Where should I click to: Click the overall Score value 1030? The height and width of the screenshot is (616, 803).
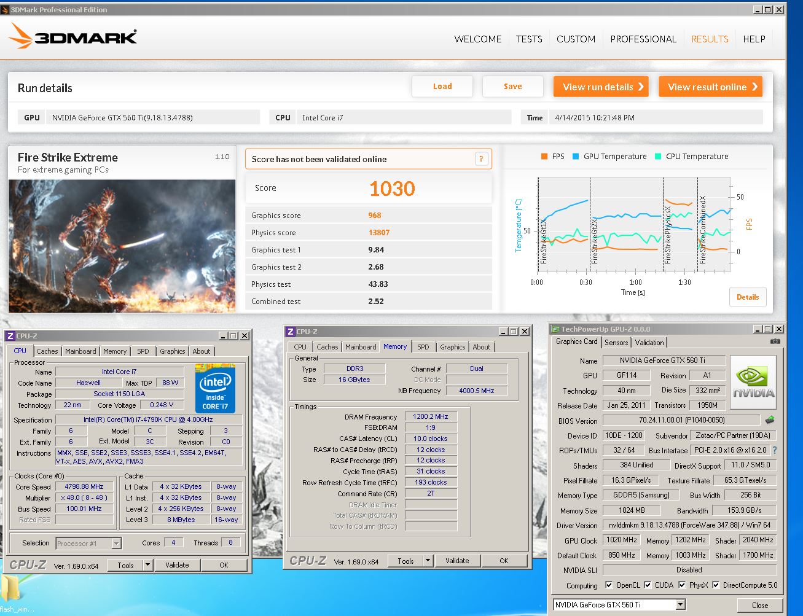(392, 189)
